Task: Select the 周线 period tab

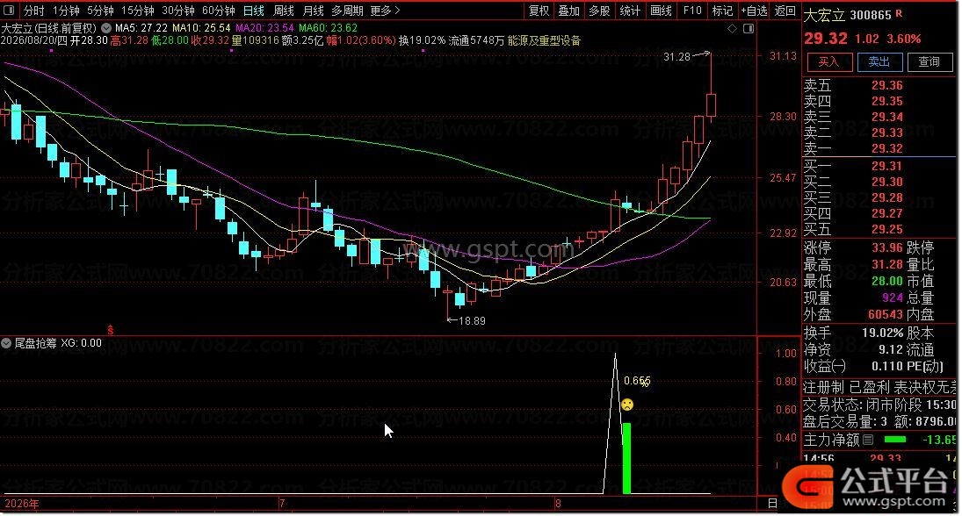Action: [x=284, y=11]
